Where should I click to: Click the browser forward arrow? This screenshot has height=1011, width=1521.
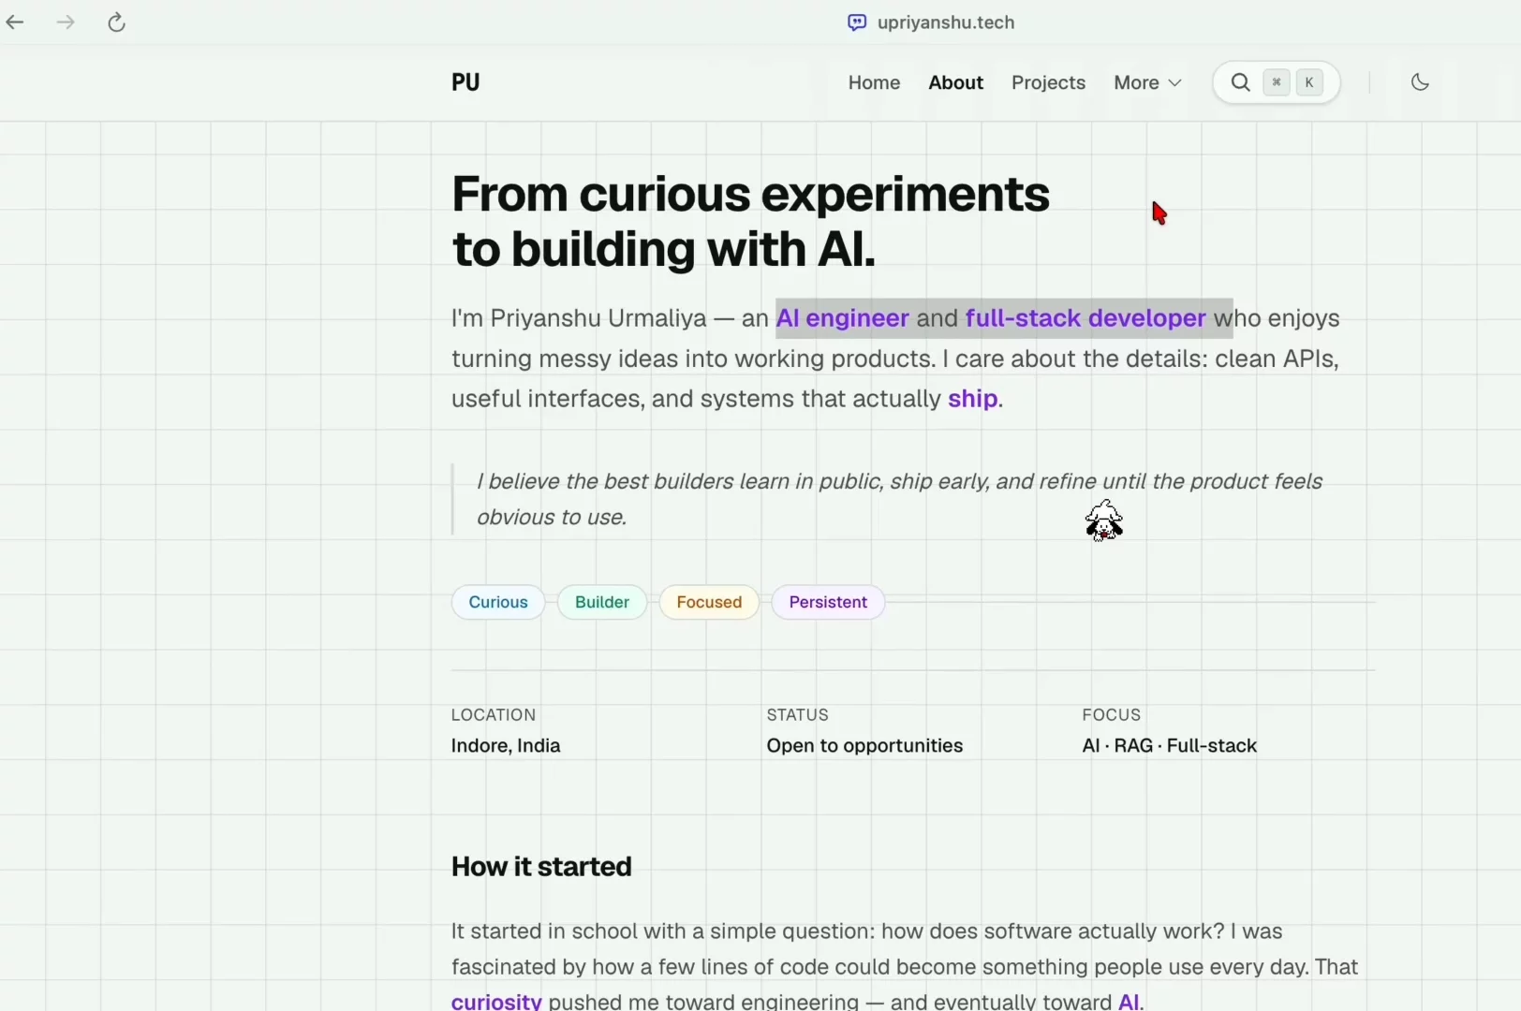tap(66, 22)
